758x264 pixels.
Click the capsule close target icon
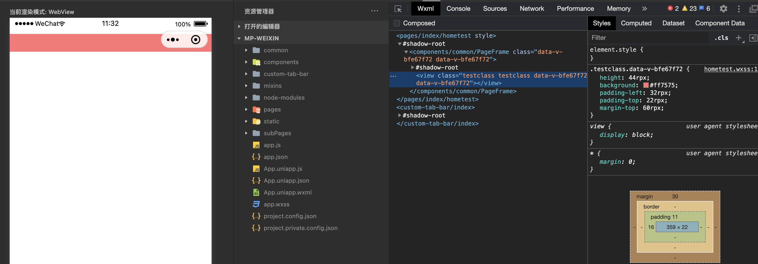(196, 40)
